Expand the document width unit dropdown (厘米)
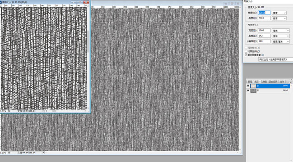This screenshot has width=293, height=162. tap(281, 31)
